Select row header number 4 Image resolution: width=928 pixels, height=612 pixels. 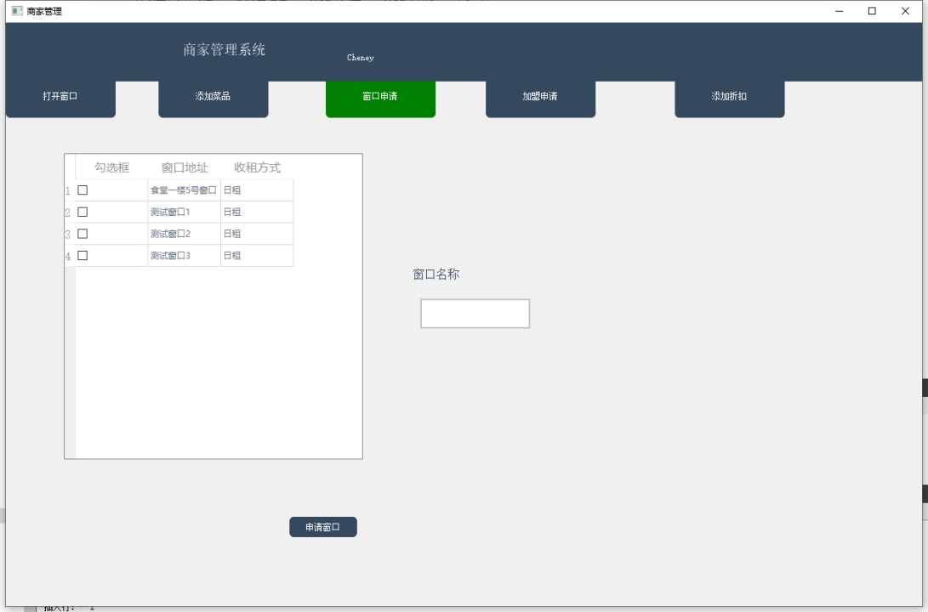coord(70,256)
